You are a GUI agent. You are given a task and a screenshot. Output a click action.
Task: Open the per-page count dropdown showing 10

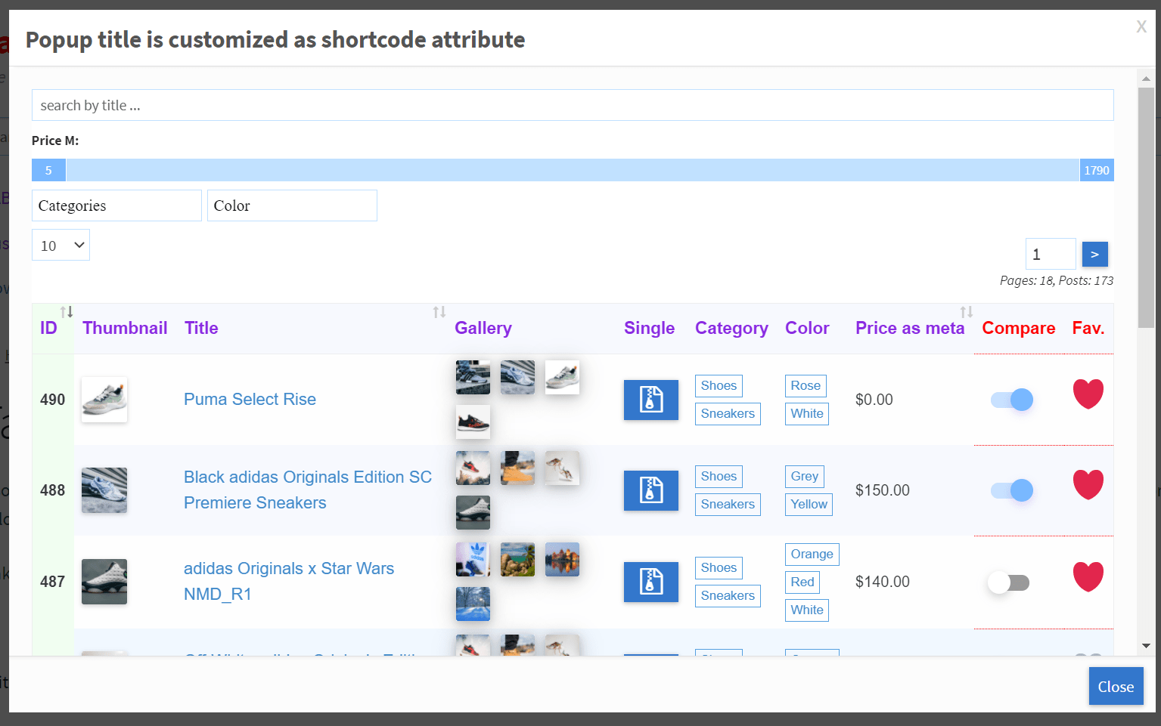[x=61, y=245]
